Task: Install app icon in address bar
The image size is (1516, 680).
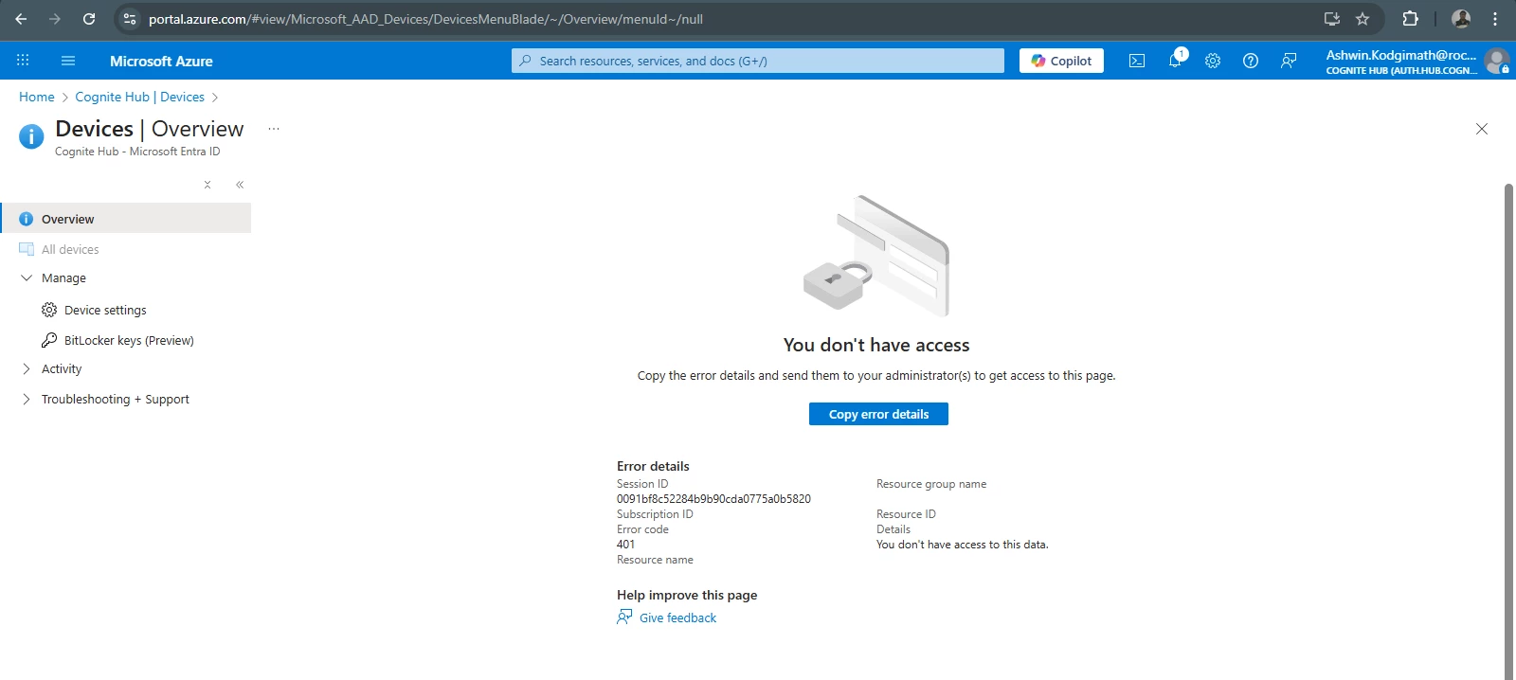Action: pos(1332,19)
